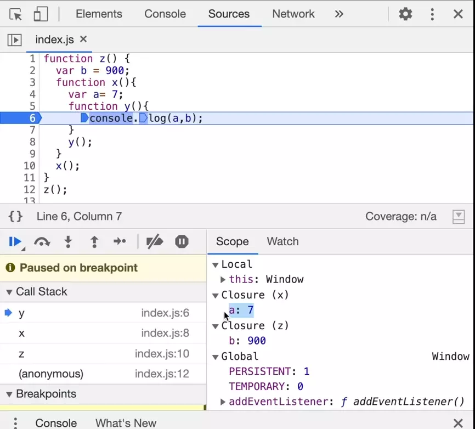Screen dimensions: 475x429
Task: Select the z frame in call stack
Action: click(21, 354)
